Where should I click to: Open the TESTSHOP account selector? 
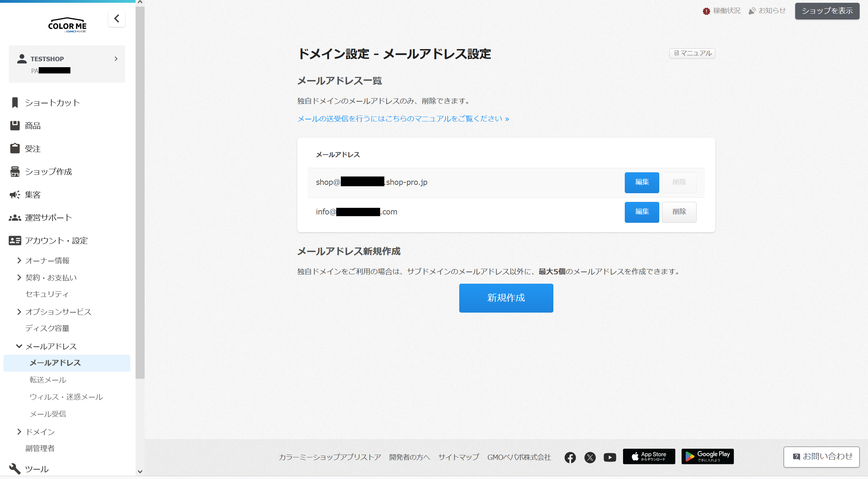(x=67, y=64)
